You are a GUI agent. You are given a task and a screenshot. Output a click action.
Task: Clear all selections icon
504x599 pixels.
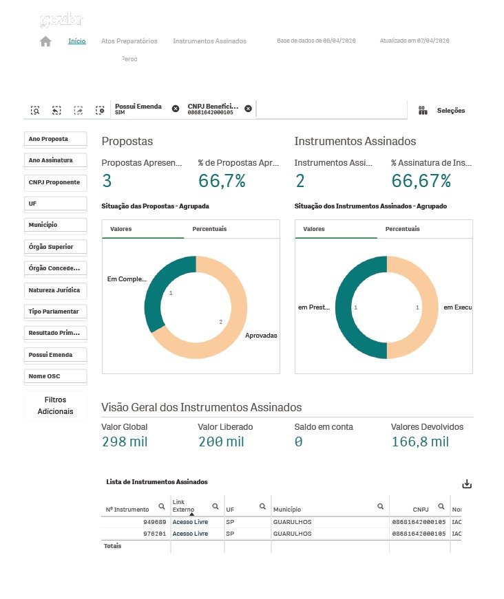click(x=100, y=110)
